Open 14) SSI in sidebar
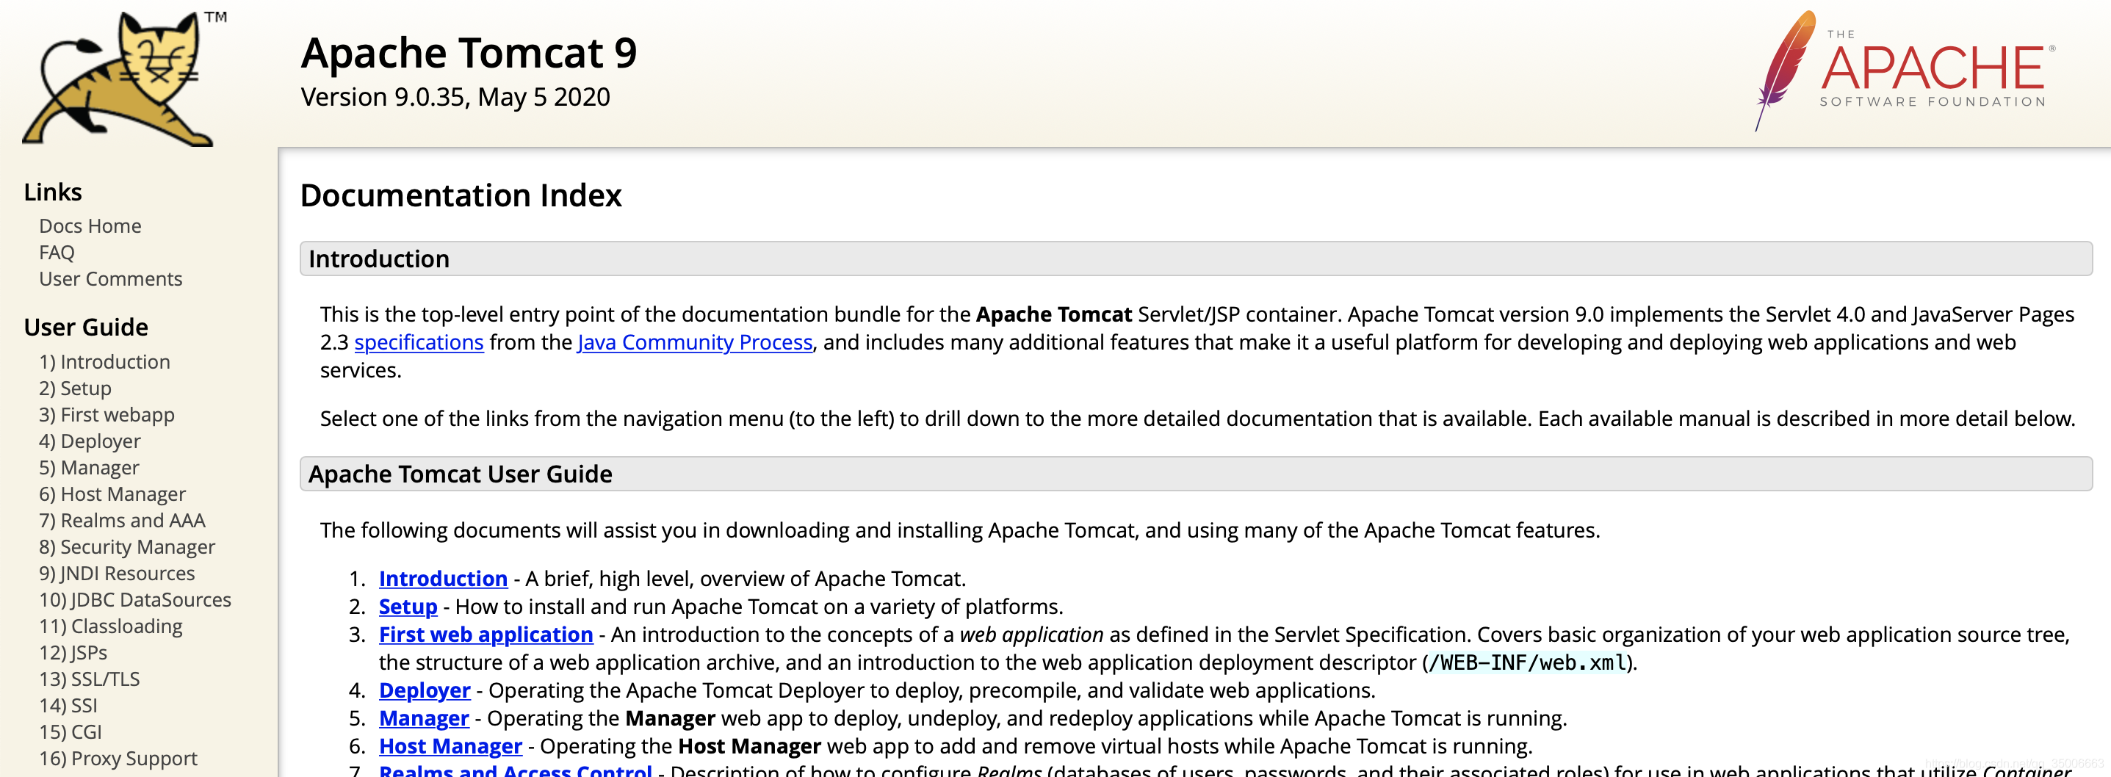The image size is (2111, 777). point(68,705)
